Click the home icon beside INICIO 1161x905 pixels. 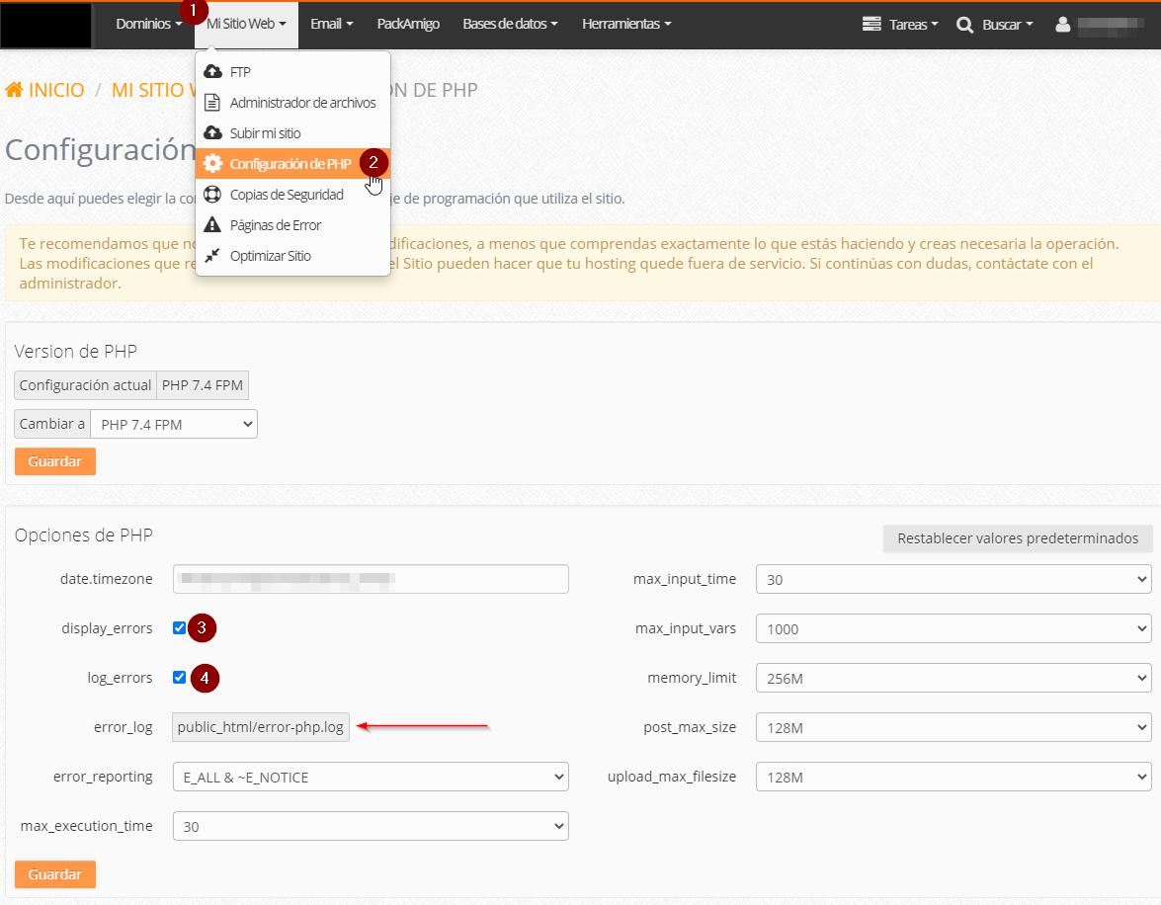click(15, 90)
